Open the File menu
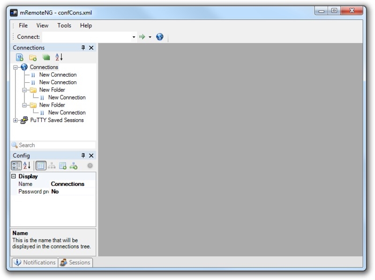 pyautogui.click(x=23, y=26)
